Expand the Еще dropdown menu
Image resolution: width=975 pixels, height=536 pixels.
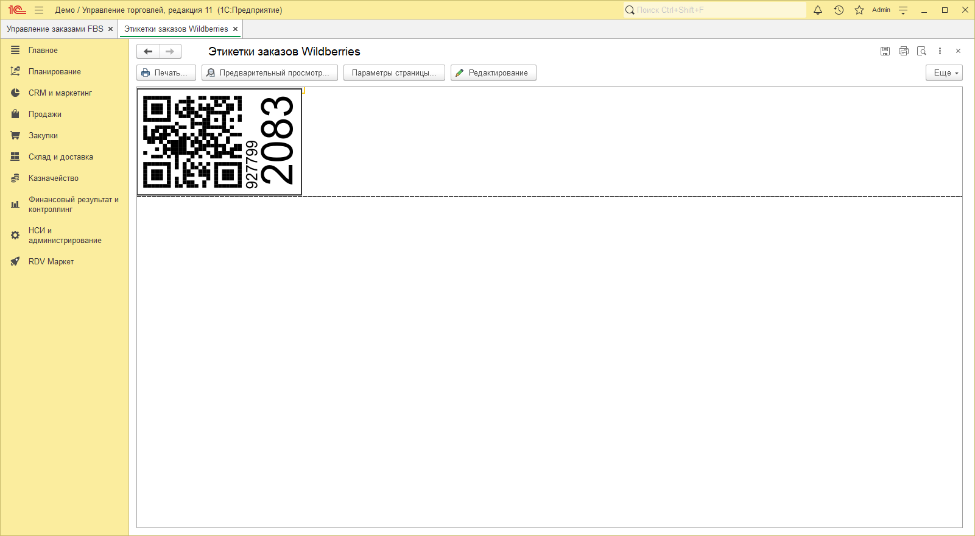coord(945,72)
